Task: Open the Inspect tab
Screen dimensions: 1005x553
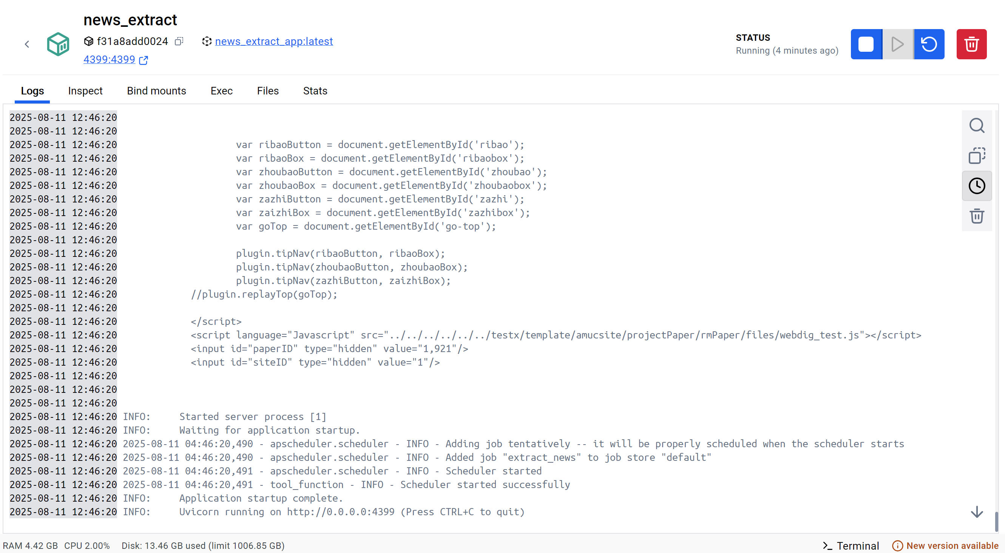Action: 85,91
